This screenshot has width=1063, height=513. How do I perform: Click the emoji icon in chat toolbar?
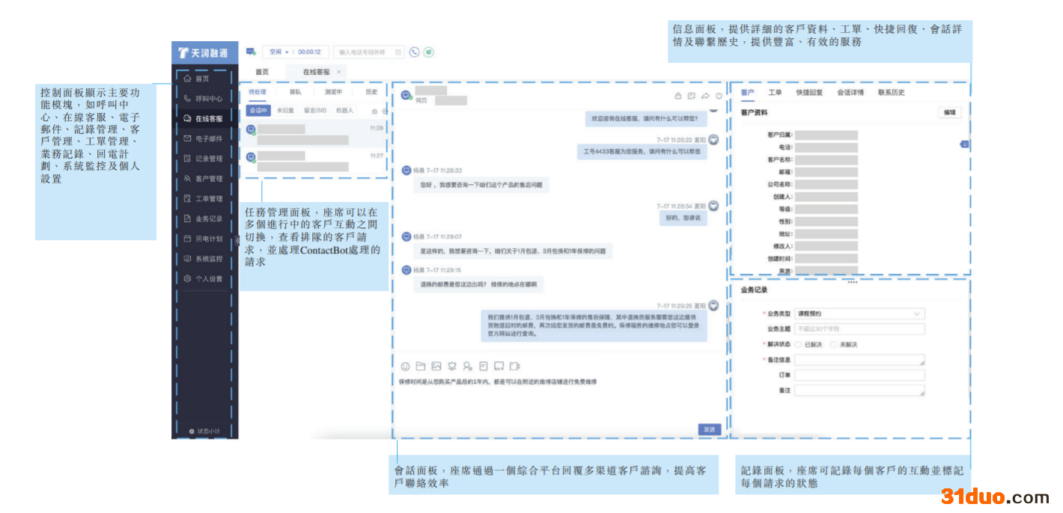coord(406,366)
